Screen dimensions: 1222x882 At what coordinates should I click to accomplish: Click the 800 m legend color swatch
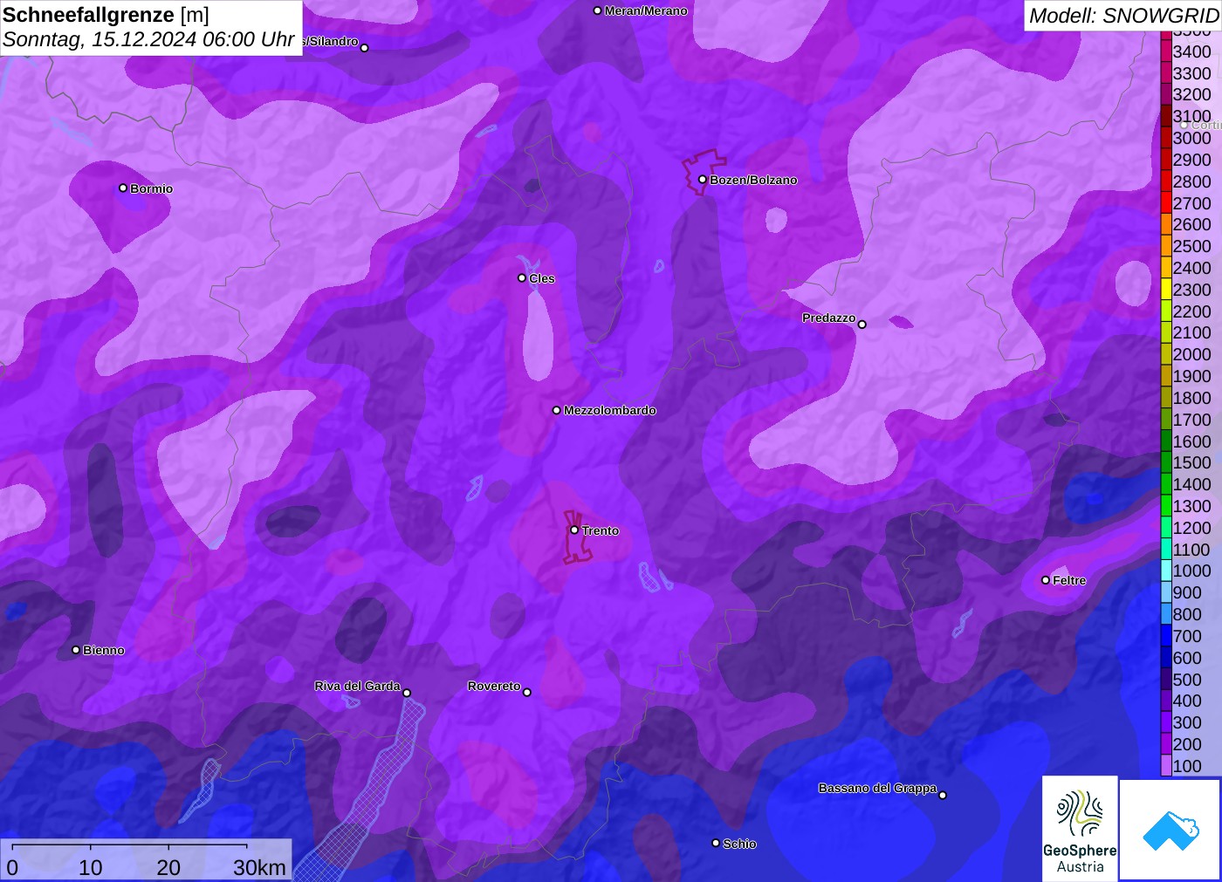coord(1166,614)
